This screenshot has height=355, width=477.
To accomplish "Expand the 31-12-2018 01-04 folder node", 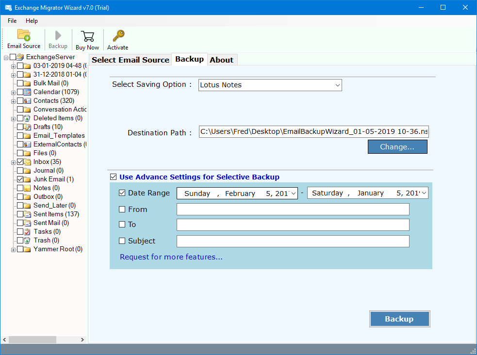I will (x=13, y=75).
